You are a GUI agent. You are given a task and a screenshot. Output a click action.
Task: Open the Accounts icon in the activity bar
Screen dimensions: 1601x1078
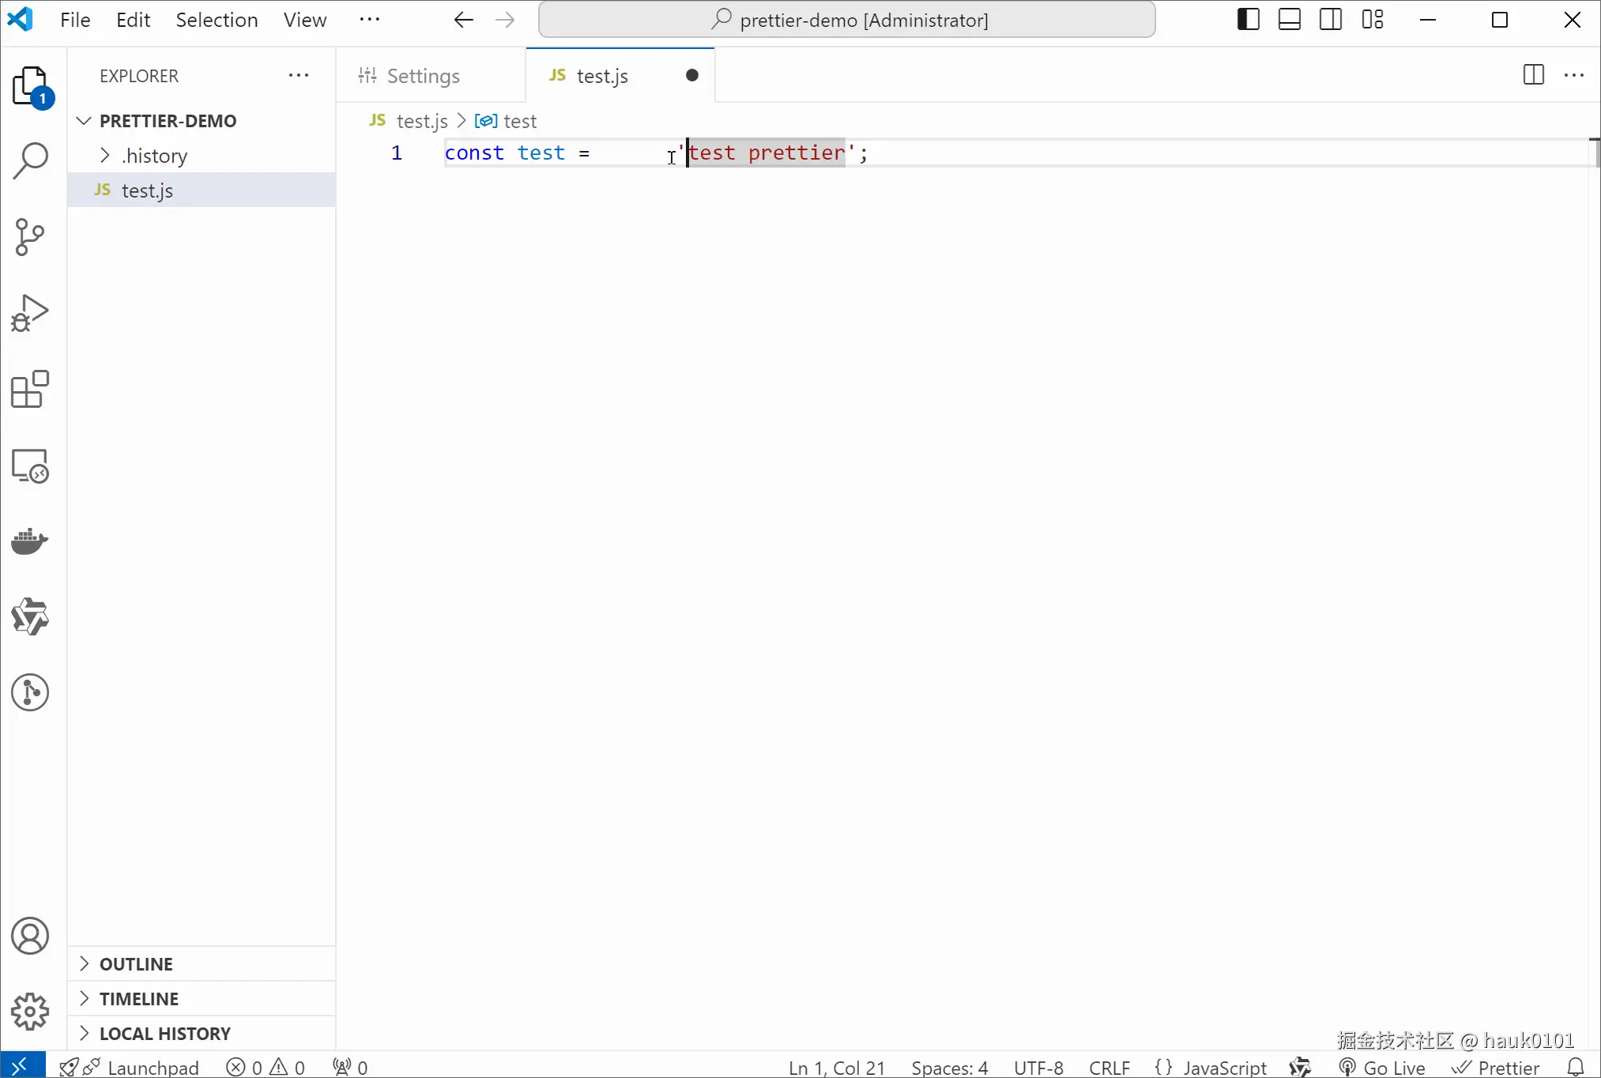click(30, 936)
